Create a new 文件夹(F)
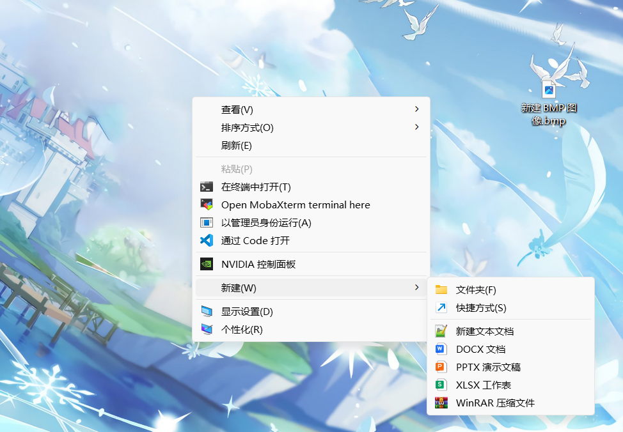This screenshot has height=432, width=623. click(510, 289)
